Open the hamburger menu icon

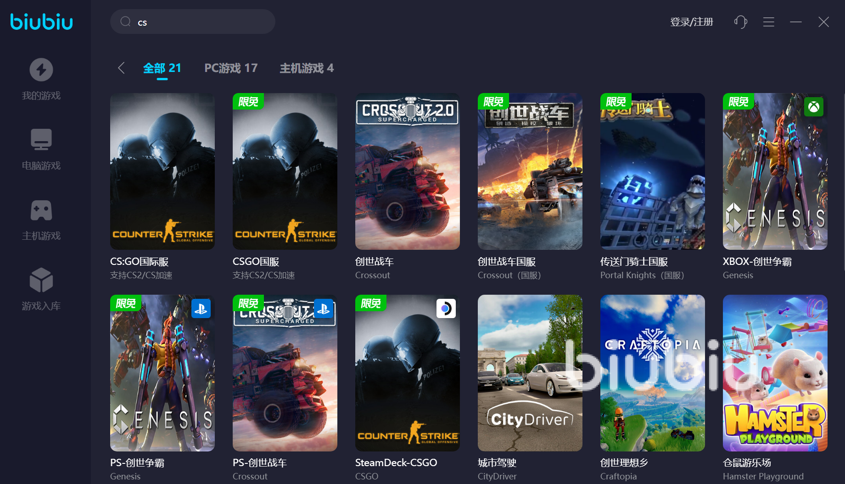769,22
